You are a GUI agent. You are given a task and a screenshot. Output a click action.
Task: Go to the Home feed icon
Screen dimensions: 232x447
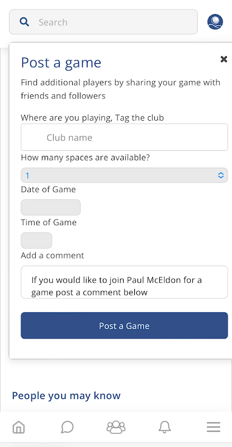click(19, 427)
